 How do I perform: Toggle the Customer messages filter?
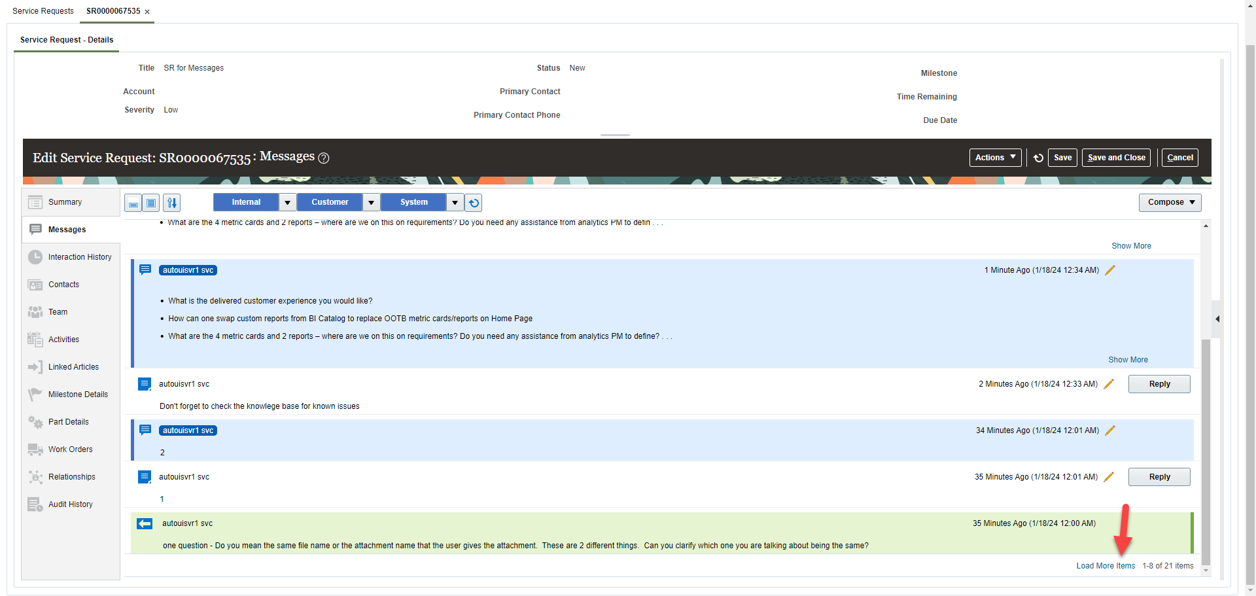click(329, 202)
